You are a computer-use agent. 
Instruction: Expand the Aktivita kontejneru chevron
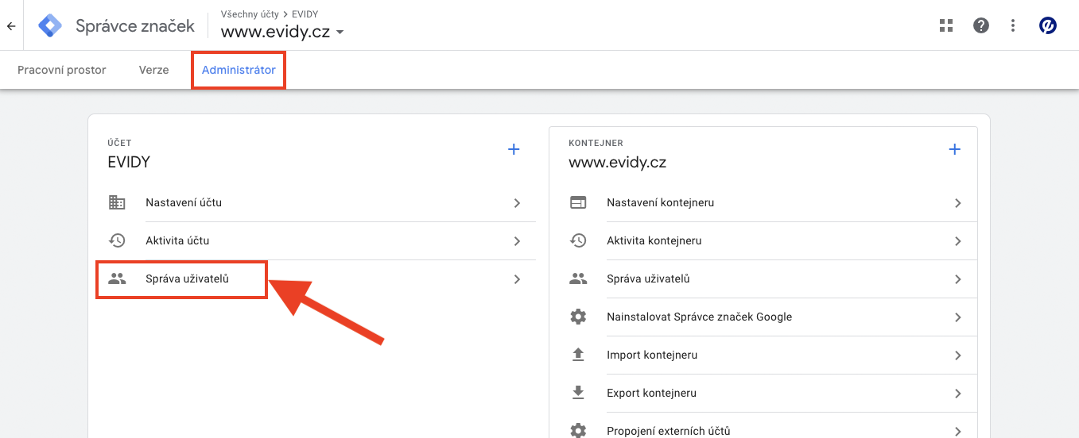coord(958,241)
